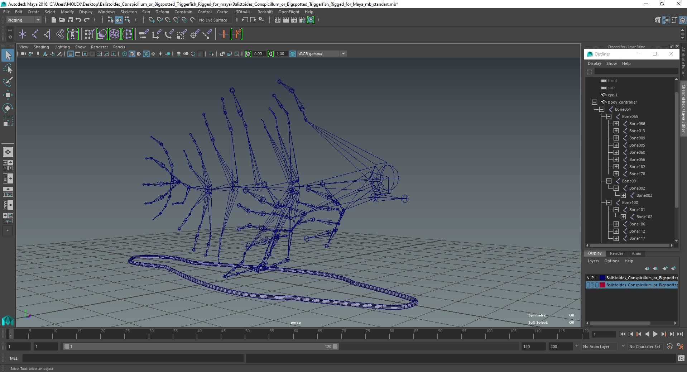This screenshot has width=687, height=372.
Task: Click the Redo arrow icon
Action: [87, 20]
